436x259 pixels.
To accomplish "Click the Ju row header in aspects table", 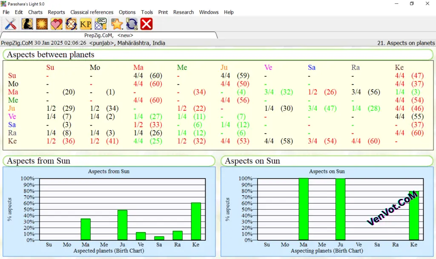I will coord(11,108).
